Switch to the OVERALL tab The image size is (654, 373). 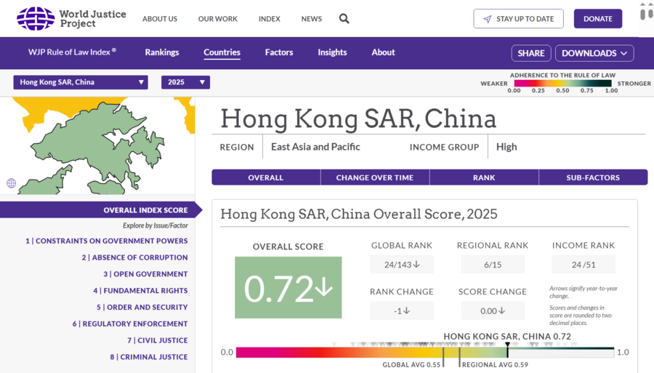click(x=266, y=177)
